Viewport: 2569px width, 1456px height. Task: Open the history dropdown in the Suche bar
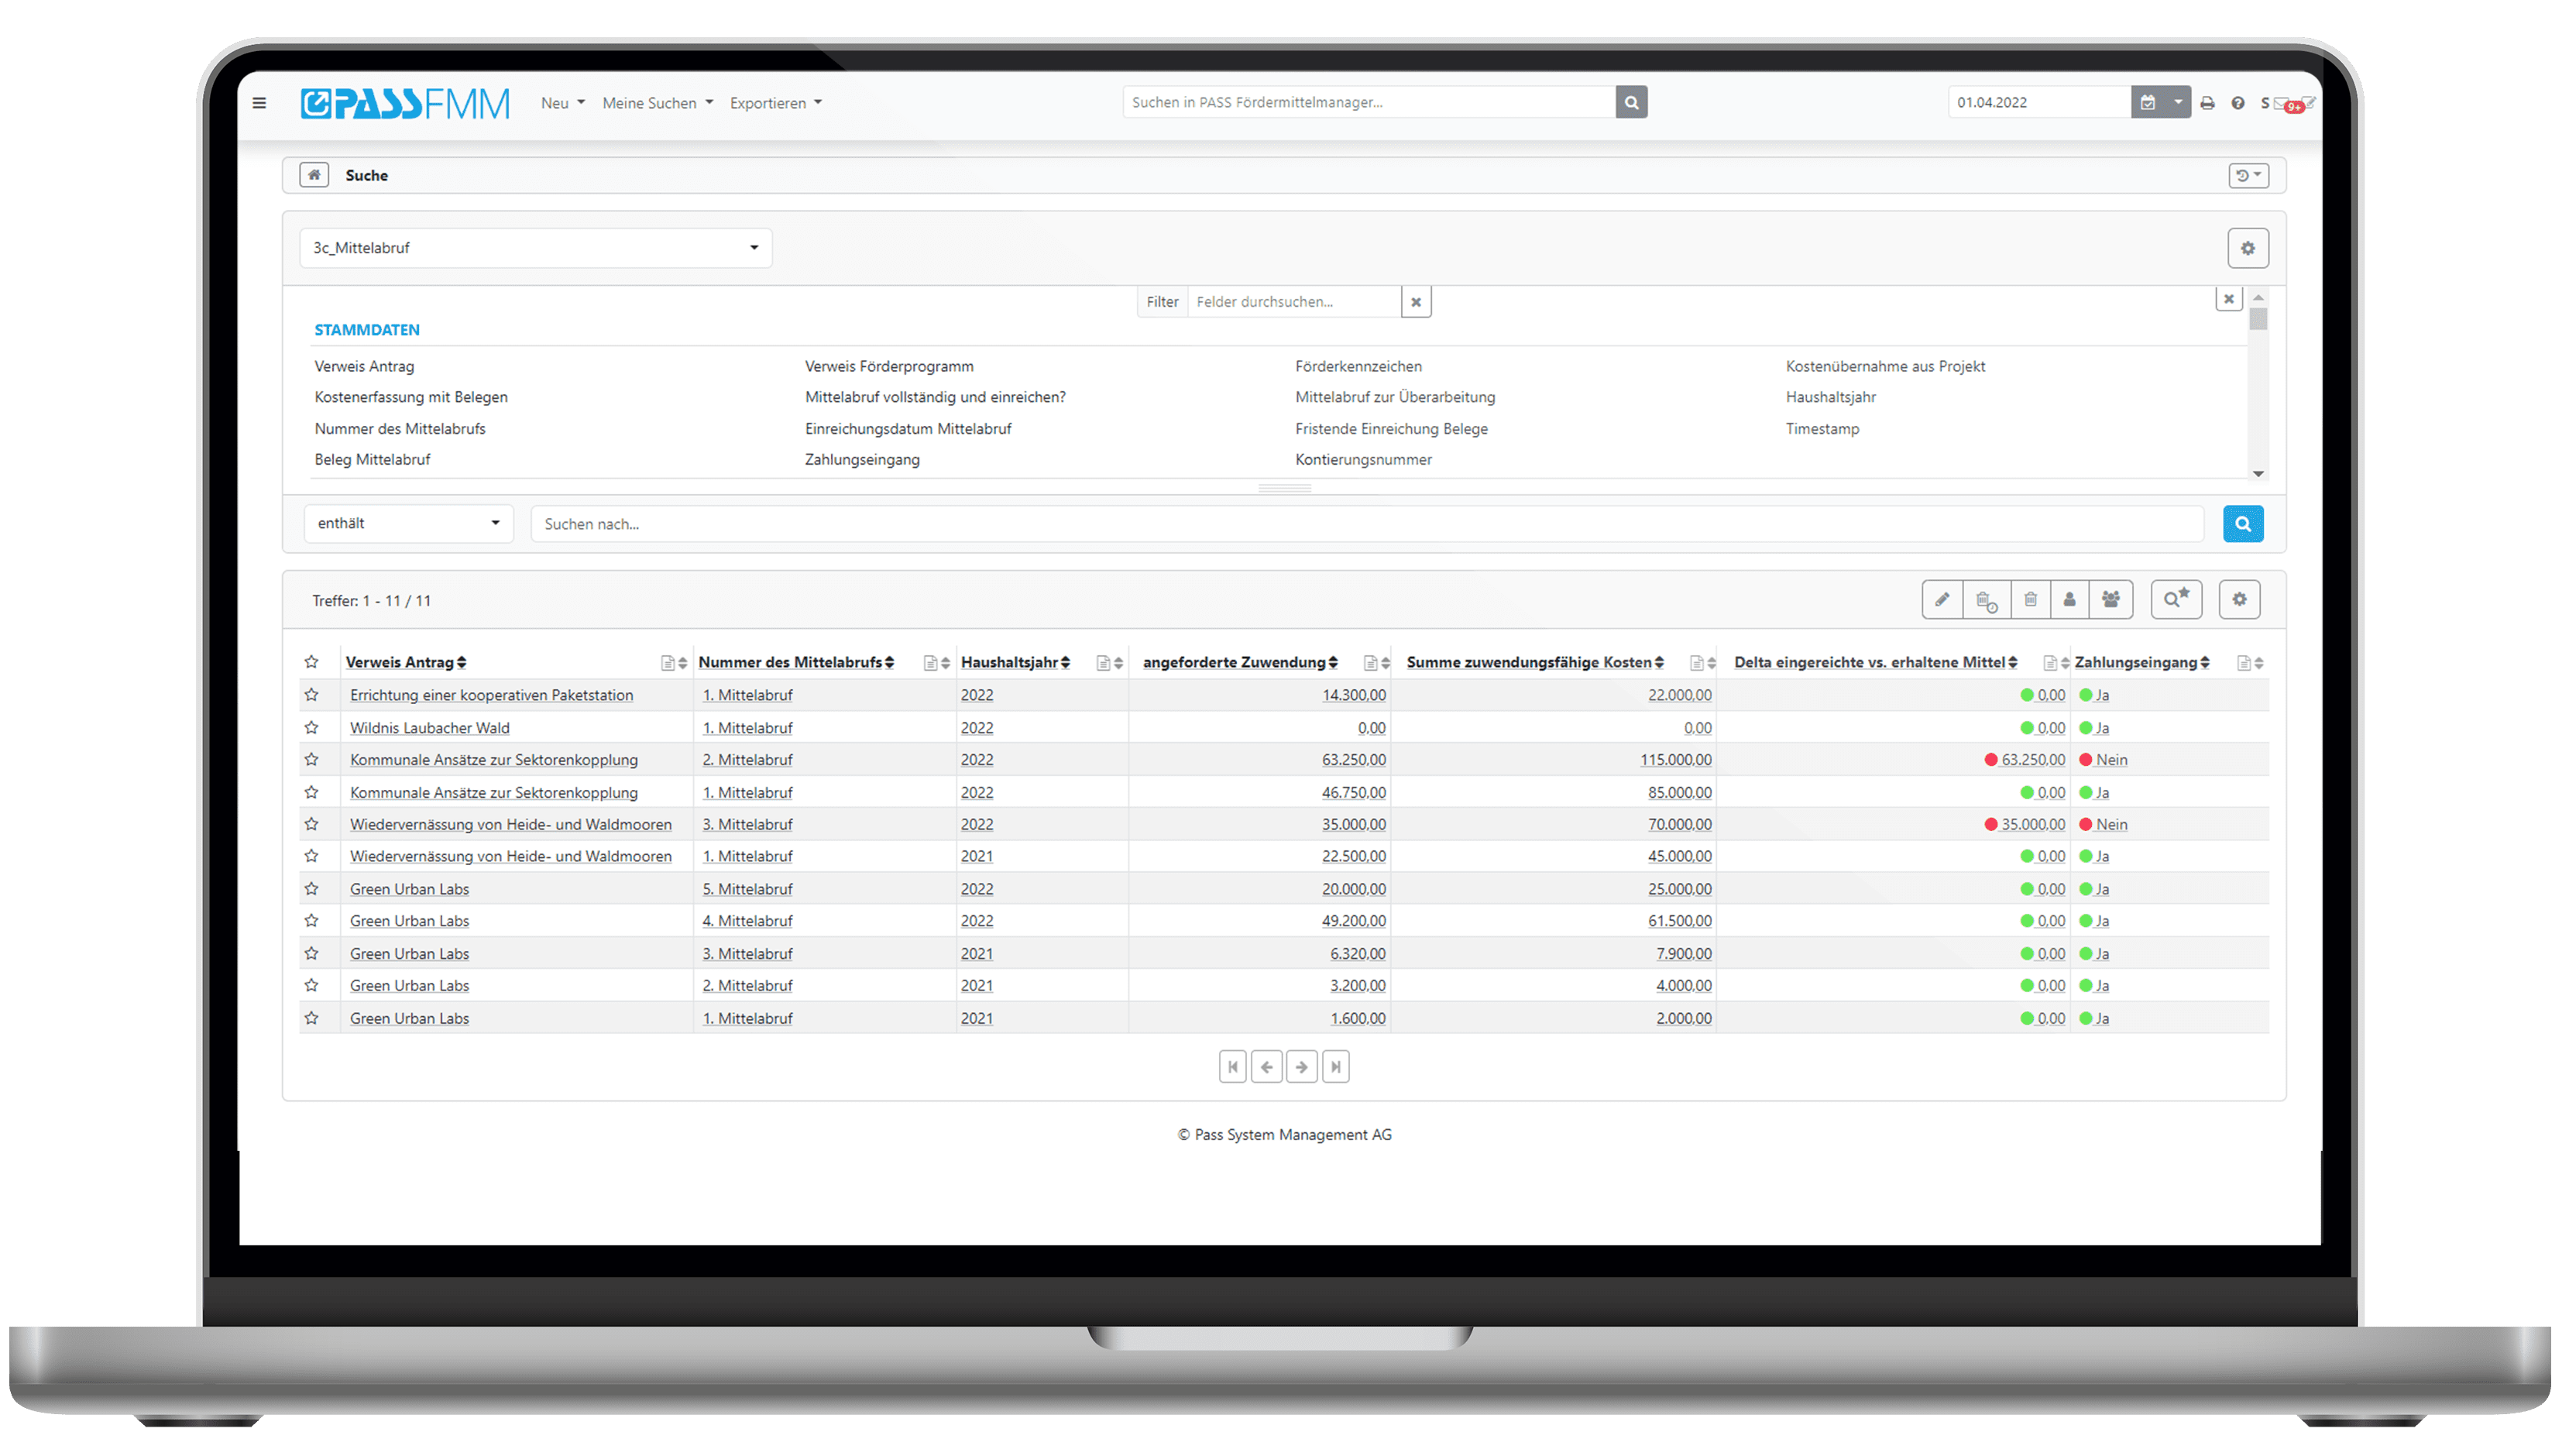click(2249, 175)
